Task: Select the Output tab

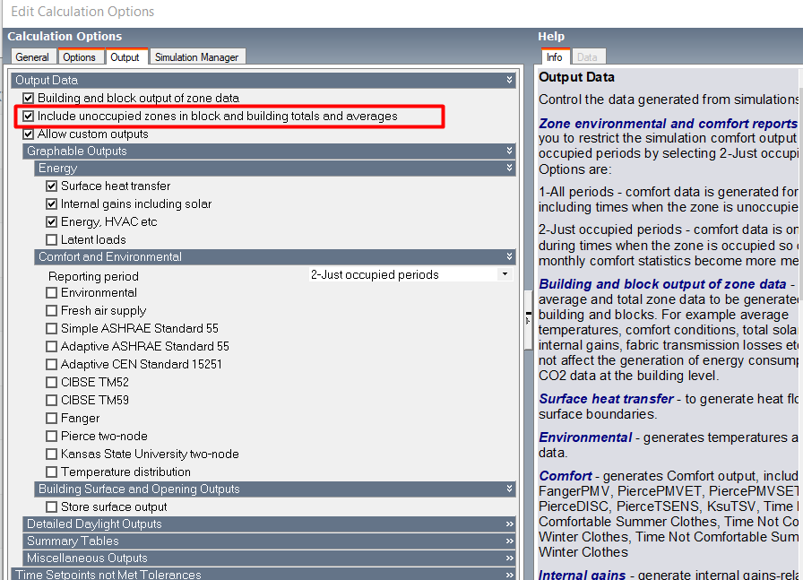Action: click(125, 56)
